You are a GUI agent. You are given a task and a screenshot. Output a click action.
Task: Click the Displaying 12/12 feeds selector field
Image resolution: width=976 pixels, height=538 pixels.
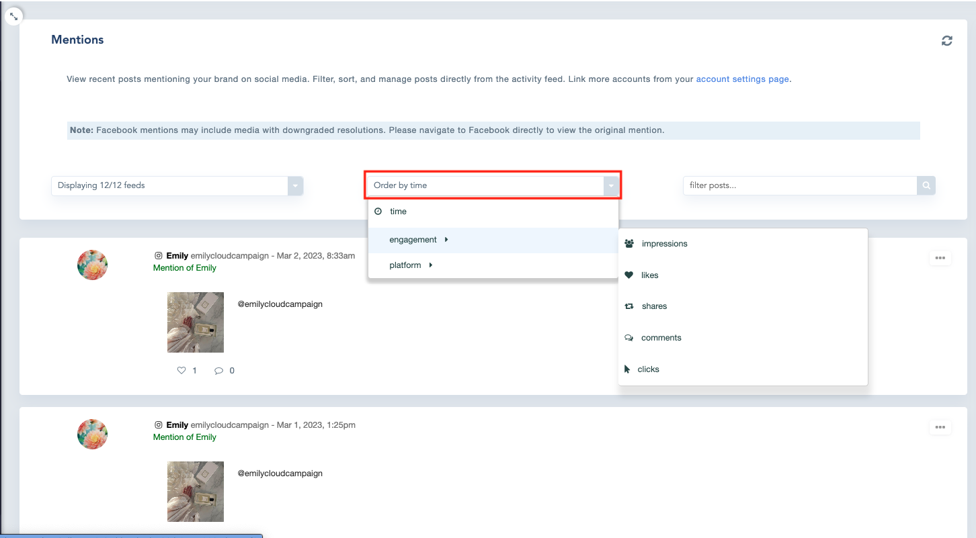(x=177, y=185)
